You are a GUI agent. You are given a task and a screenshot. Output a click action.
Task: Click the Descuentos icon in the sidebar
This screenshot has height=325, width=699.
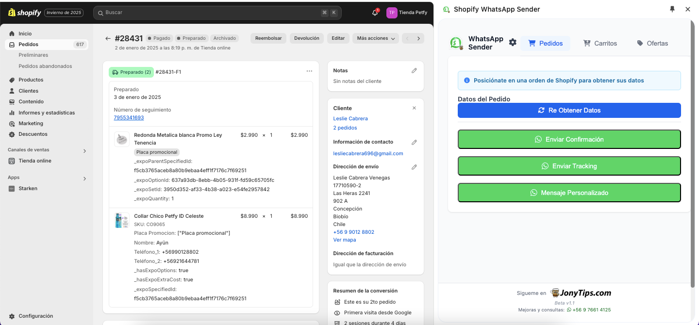click(12, 134)
